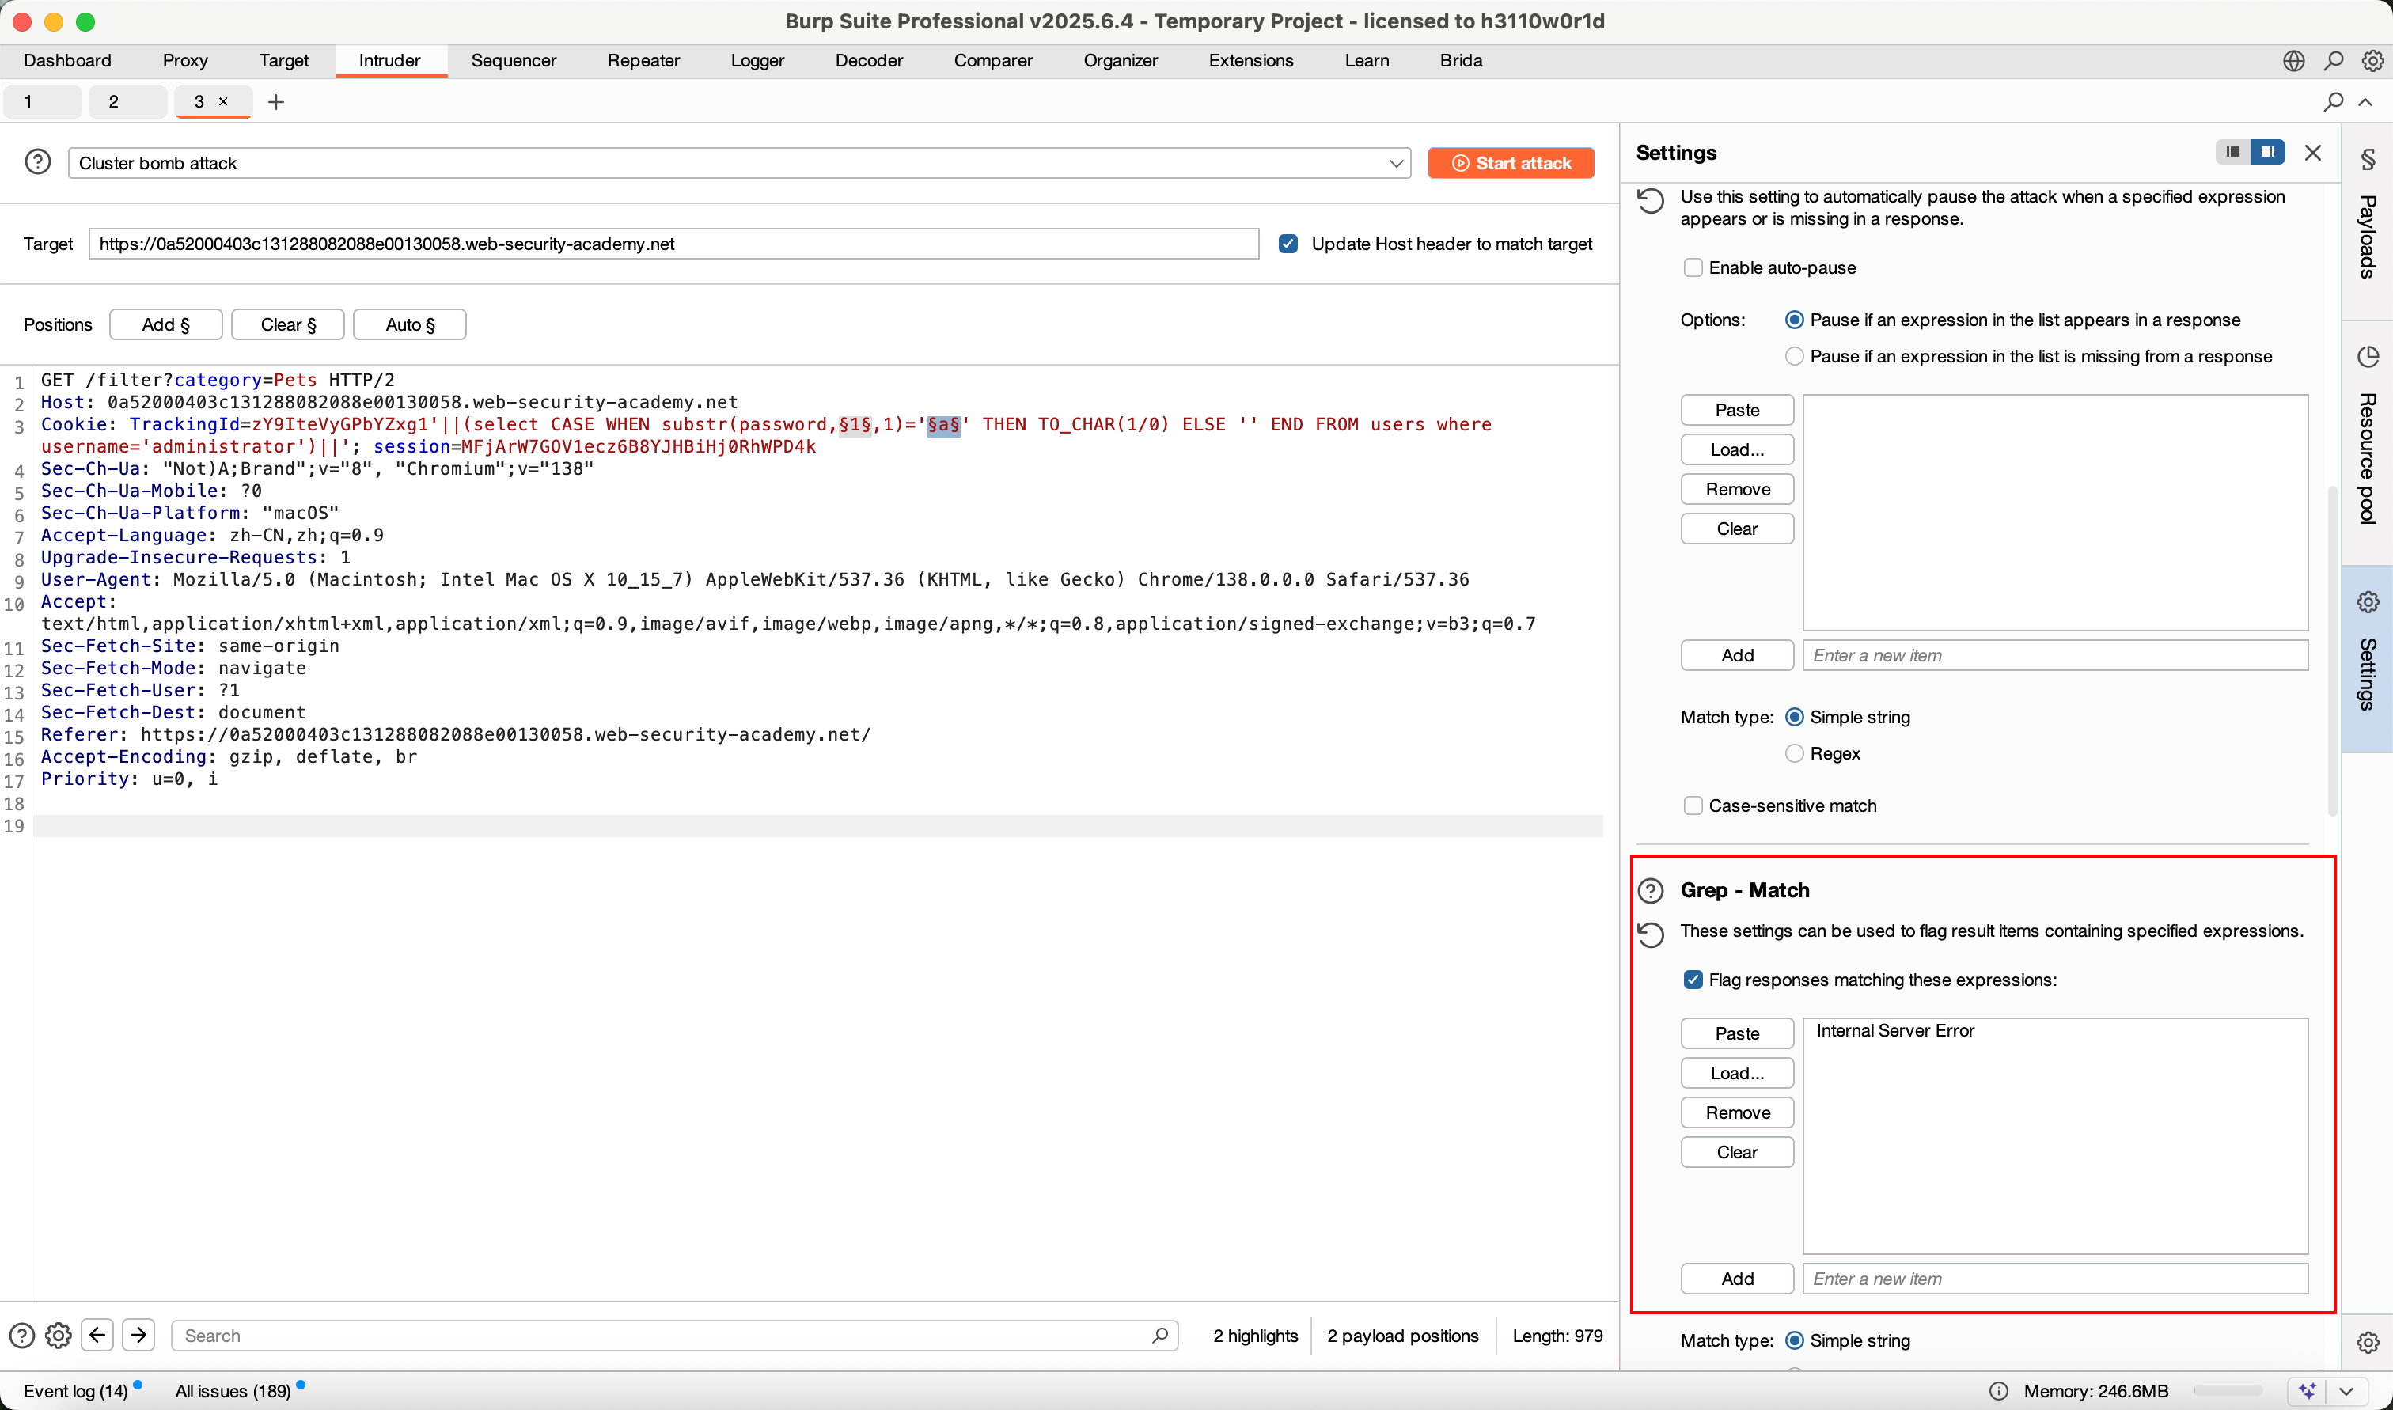Select pause if expression is missing
This screenshot has height=1410, width=2393.
coord(1795,356)
